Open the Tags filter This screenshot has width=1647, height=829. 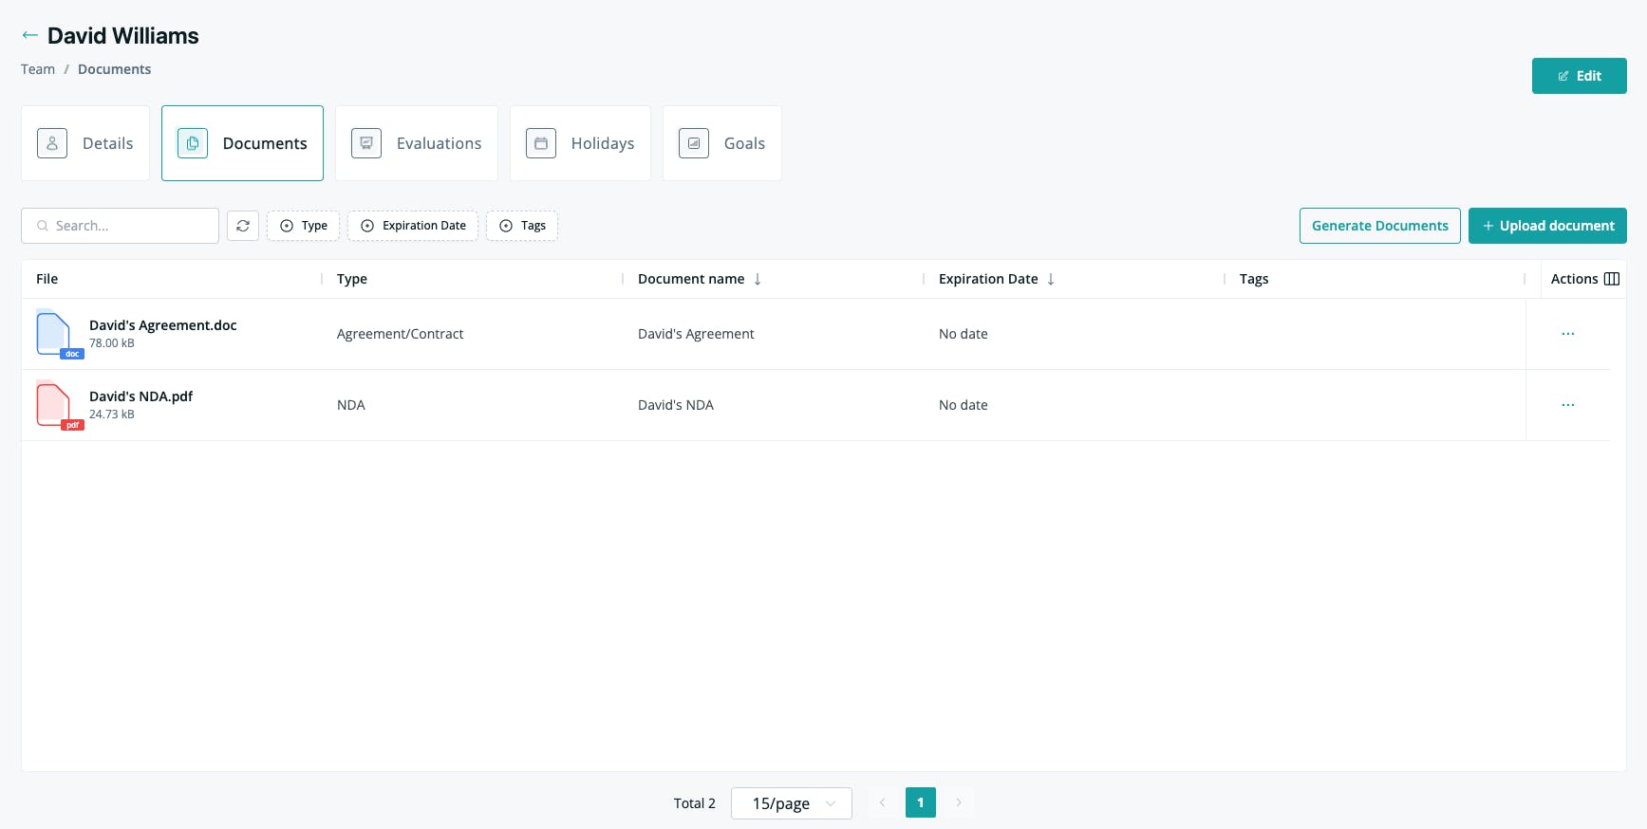click(x=522, y=226)
